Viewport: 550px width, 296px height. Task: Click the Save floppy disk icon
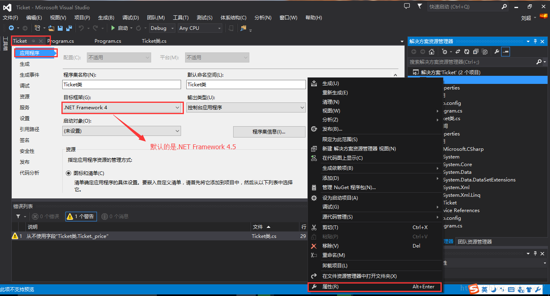[60, 28]
